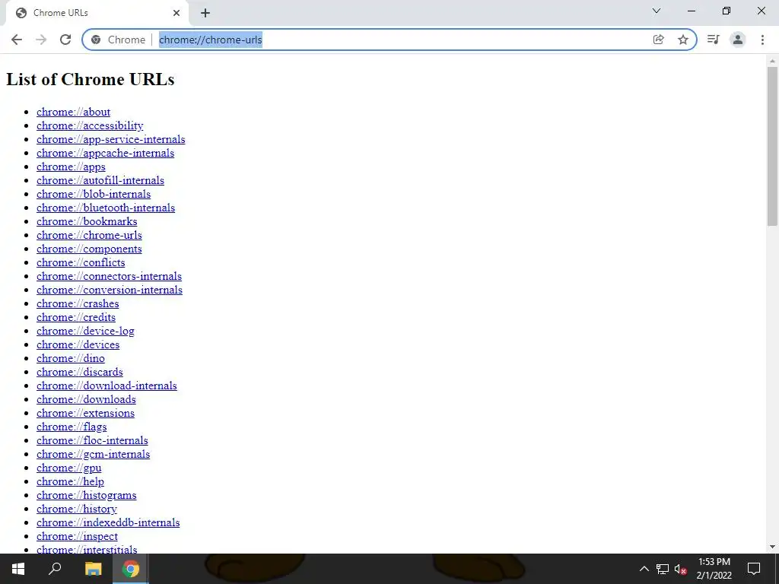
Task: Open the chrome://dino link
Action: point(71,358)
